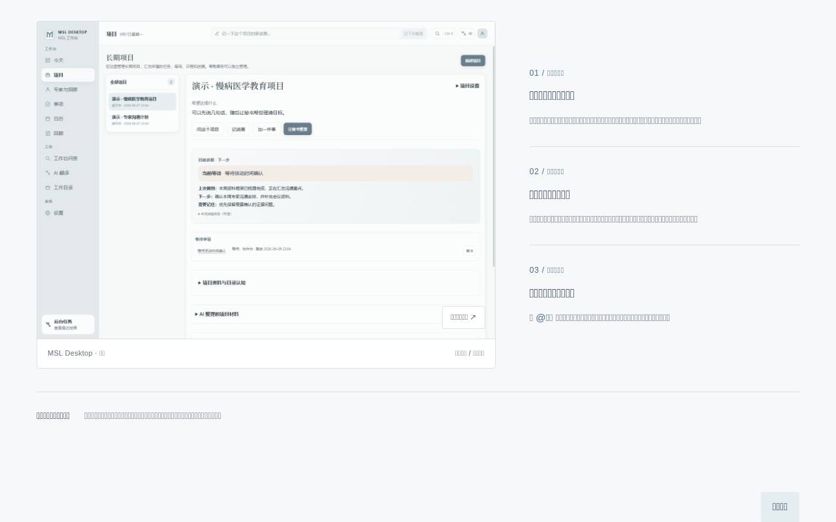
Task: Open 回顾 sidebar entry
Action: [x=68, y=133]
